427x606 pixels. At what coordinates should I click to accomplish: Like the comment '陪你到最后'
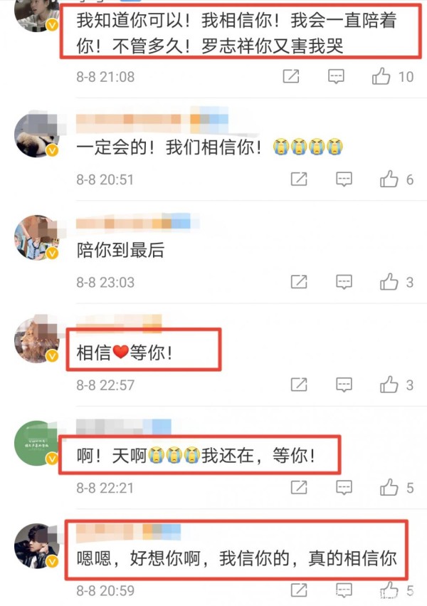(389, 282)
